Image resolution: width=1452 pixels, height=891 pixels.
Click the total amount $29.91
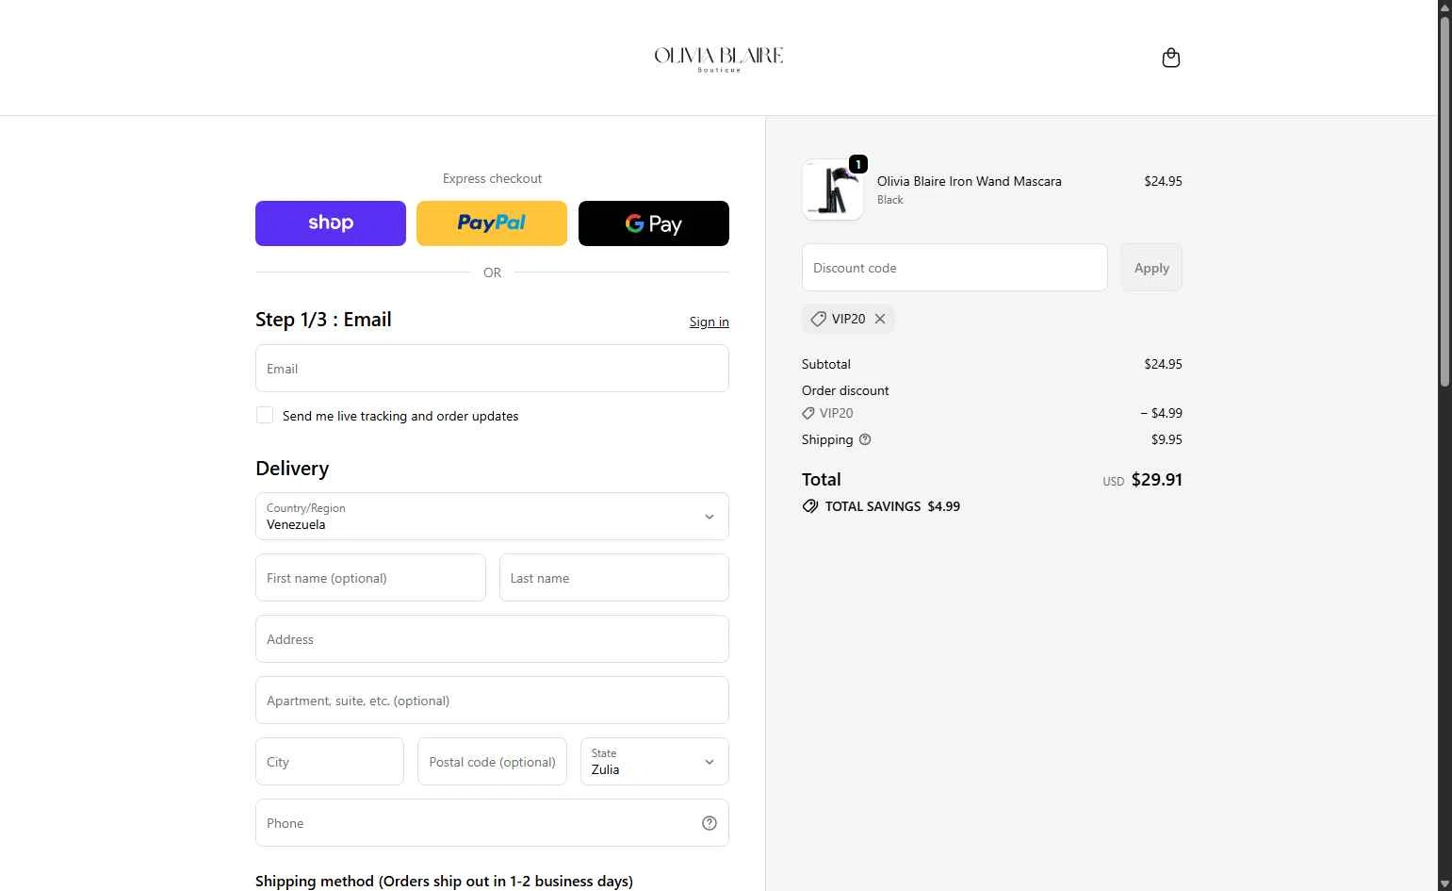coord(1156,479)
